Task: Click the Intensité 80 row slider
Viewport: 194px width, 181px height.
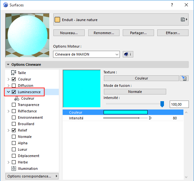Action: [125, 118]
